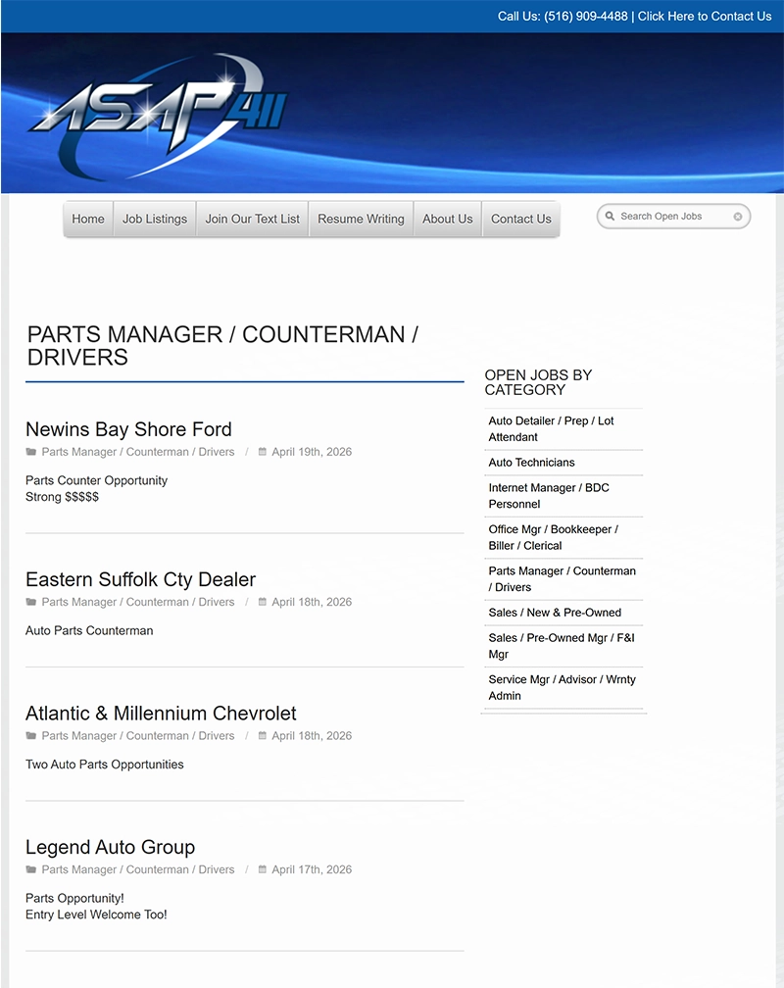The width and height of the screenshot is (784, 988).
Task: Click the text Two Auto Parts Opportunities
Action: (x=105, y=765)
